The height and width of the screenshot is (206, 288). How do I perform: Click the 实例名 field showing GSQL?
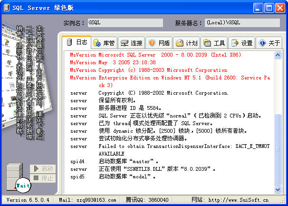[125, 23]
